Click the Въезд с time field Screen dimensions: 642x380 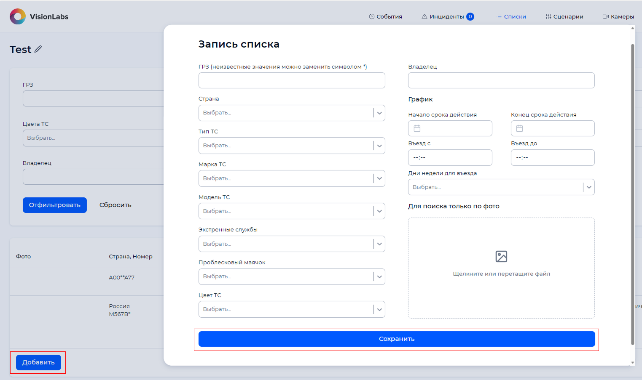[x=450, y=158]
